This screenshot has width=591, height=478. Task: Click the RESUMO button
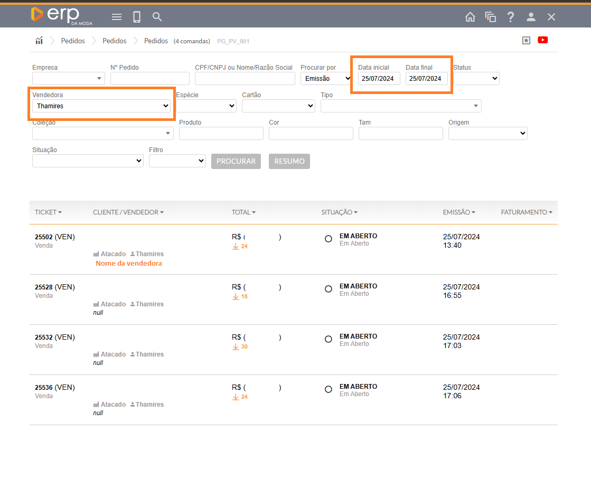tap(289, 161)
